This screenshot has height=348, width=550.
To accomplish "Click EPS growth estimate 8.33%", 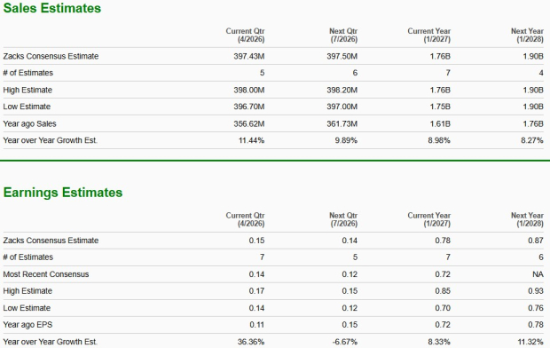I will pyautogui.click(x=439, y=342).
